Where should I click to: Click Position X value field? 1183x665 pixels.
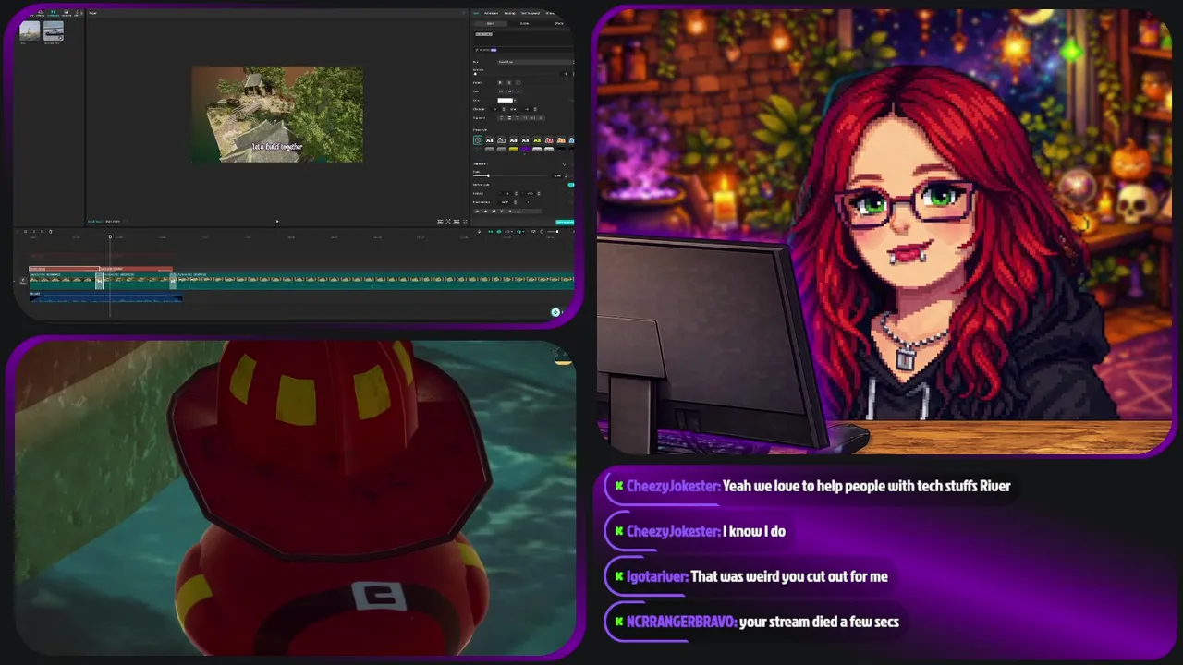tap(507, 194)
